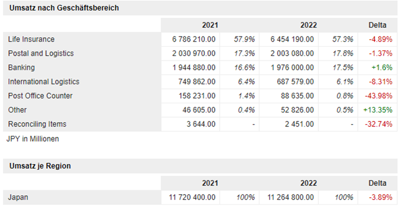This screenshot has height=206, width=400.
Task: Click the 2021 column header in the segment table
Action: coord(210,25)
